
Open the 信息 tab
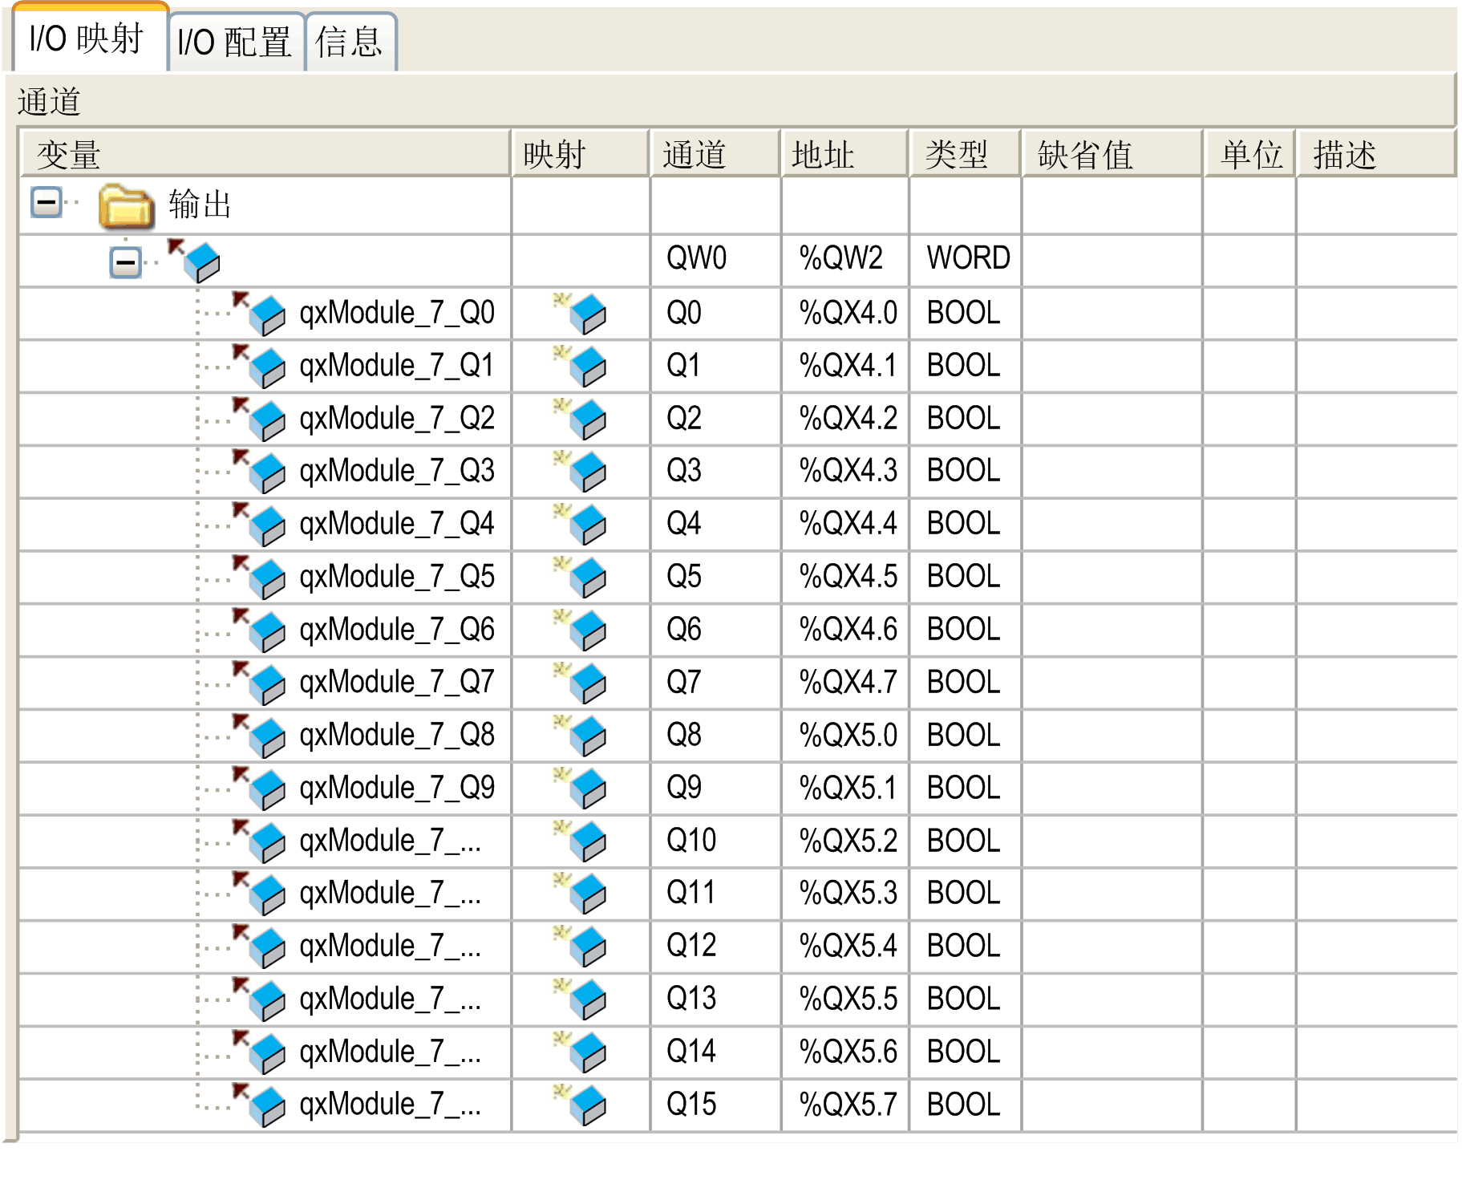point(350,42)
